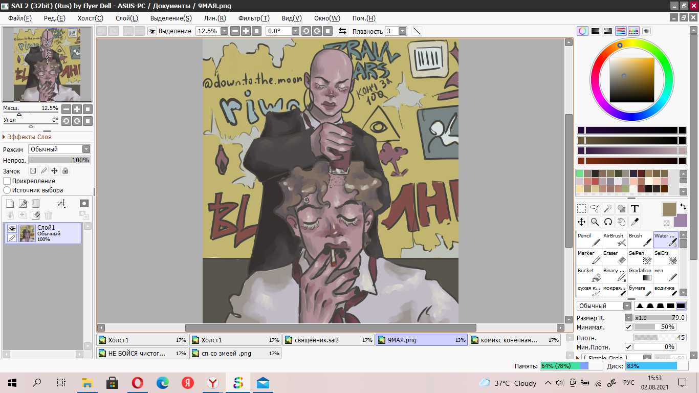Select the Bucket fill tool
Screen dimensions: 699x393
click(589, 275)
